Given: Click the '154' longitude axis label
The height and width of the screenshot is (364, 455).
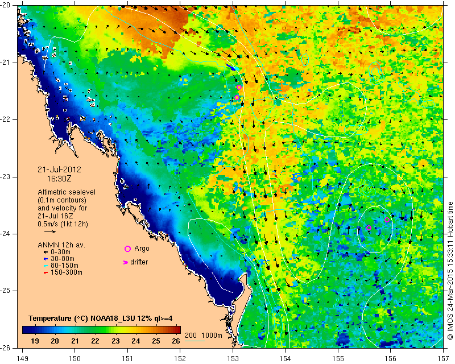Looking at the screenshot, I should point(286,359).
